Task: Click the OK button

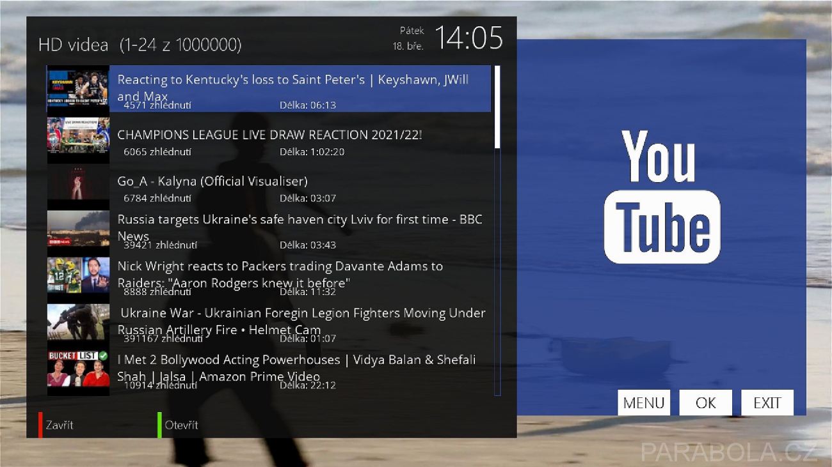Action: pos(705,402)
